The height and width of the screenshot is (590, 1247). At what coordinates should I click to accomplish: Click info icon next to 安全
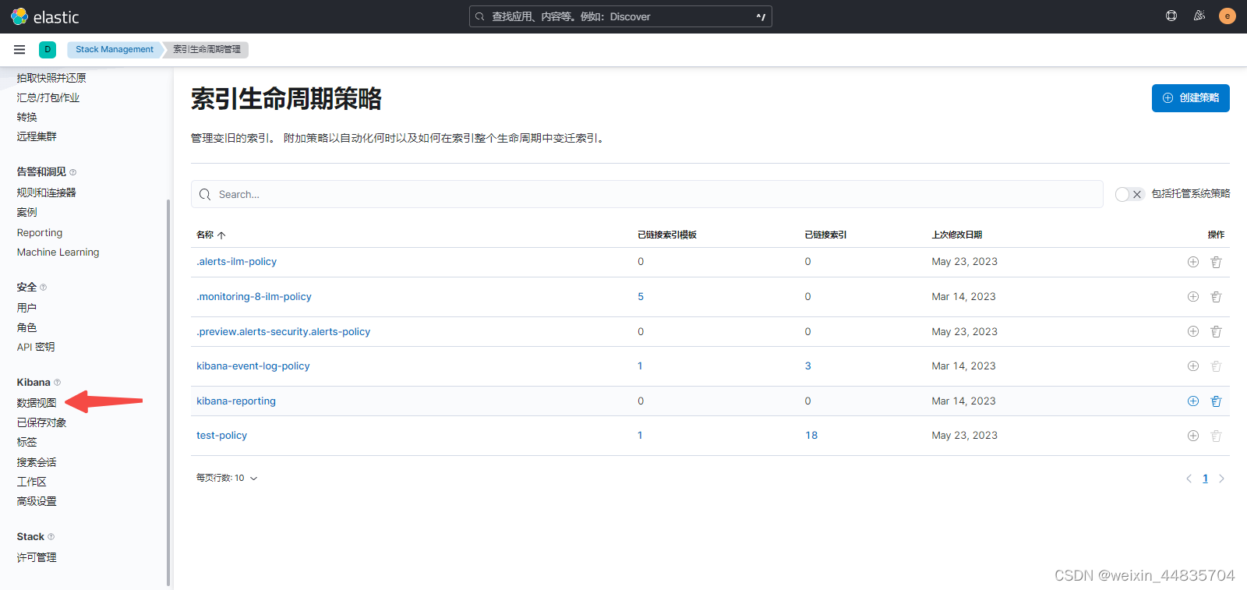43,288
